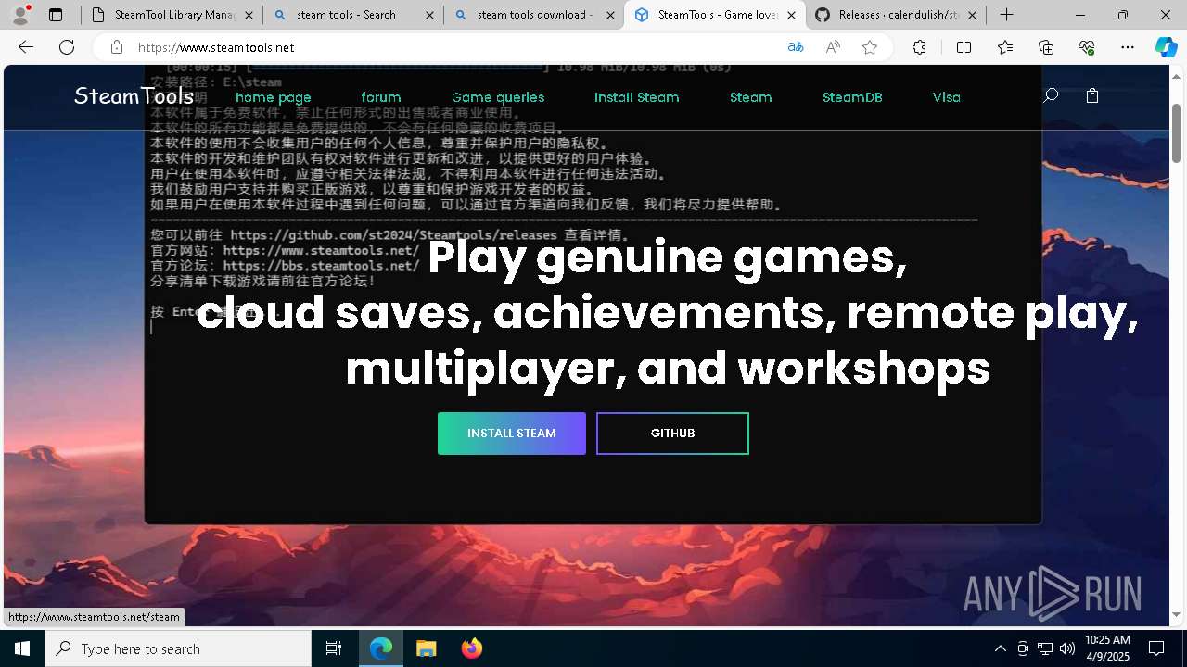1187x667 pixels.
Task: Click the GITHUB button
Action: [x=672, y=434]
